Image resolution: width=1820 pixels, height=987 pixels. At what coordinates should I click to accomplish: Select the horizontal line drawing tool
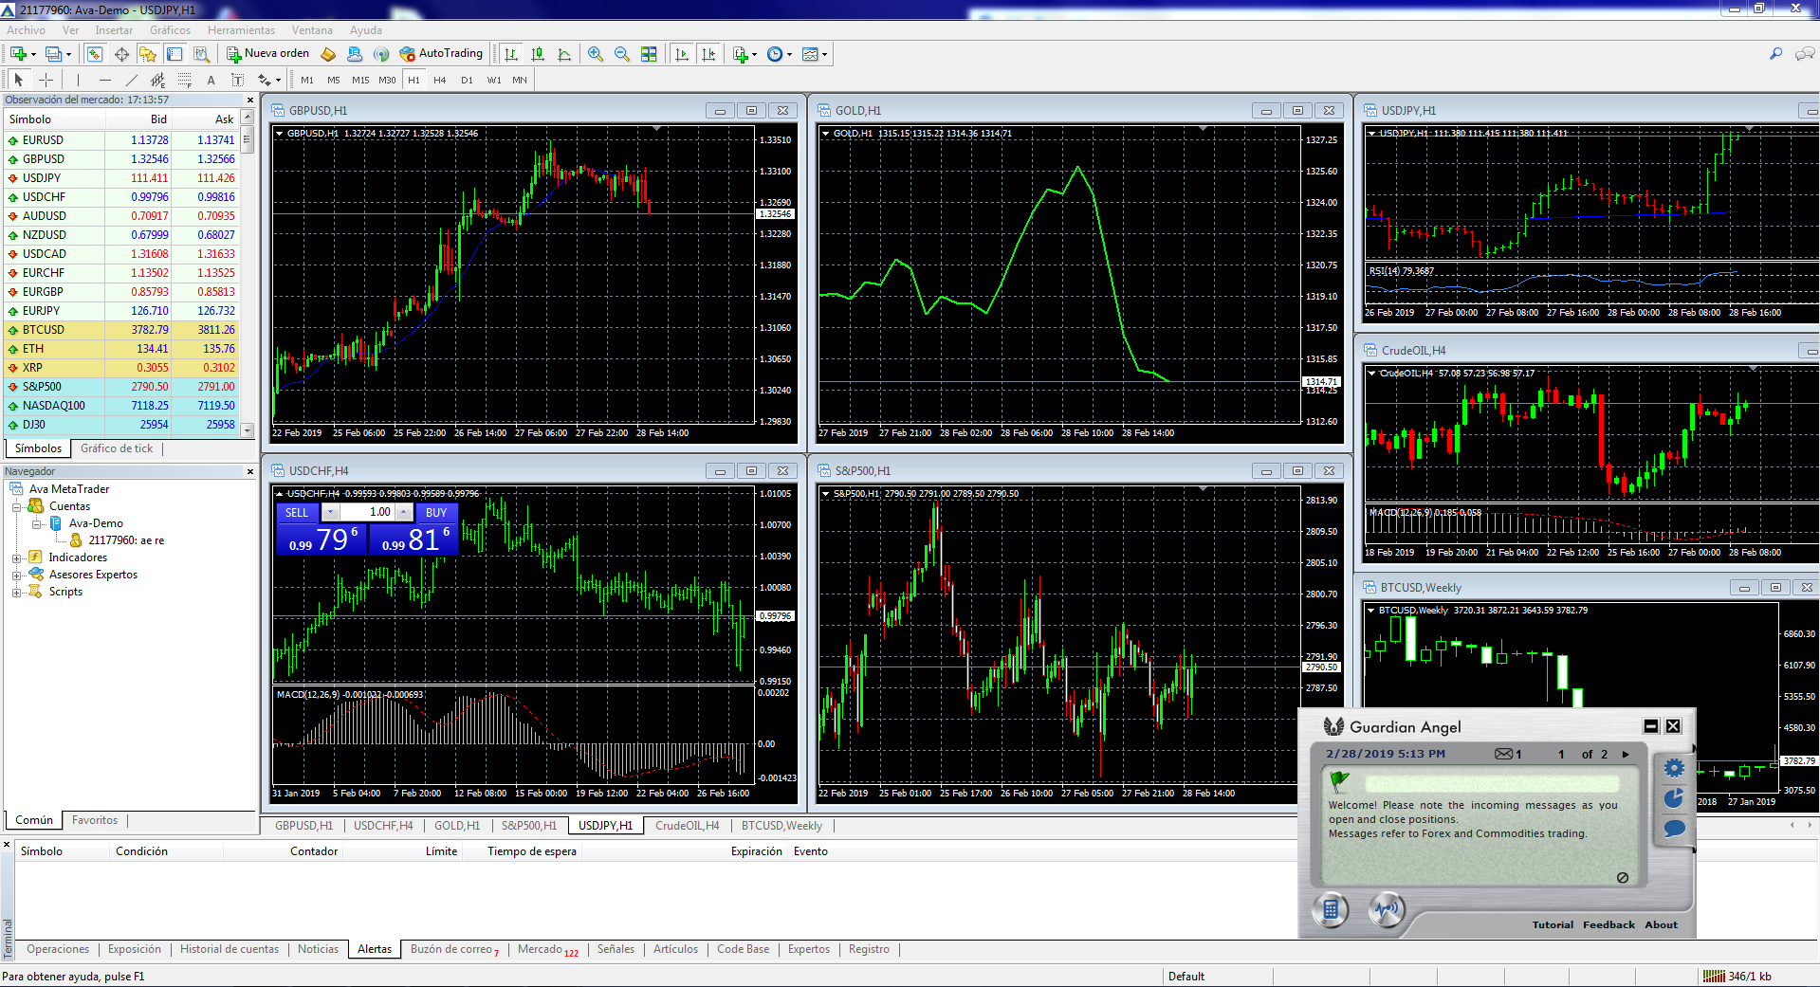click(x=104, y=80)
